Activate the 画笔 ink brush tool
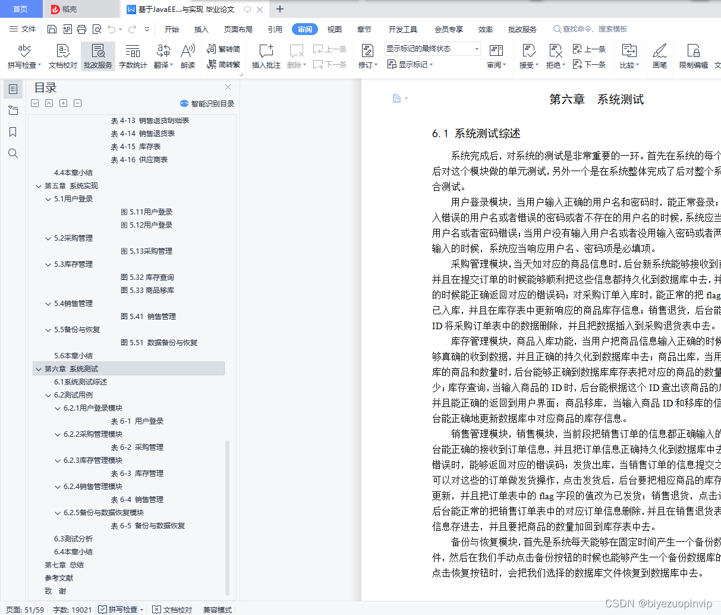Image resolution: width=721 pixels, height=615 pixels. (x=660, y=56)
